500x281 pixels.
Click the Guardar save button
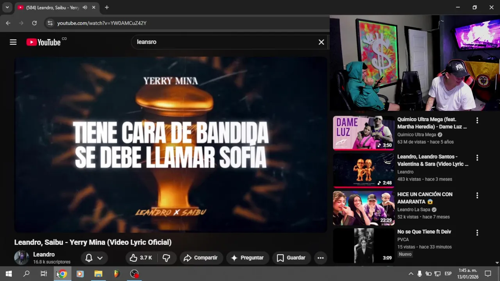click(291, 258)
